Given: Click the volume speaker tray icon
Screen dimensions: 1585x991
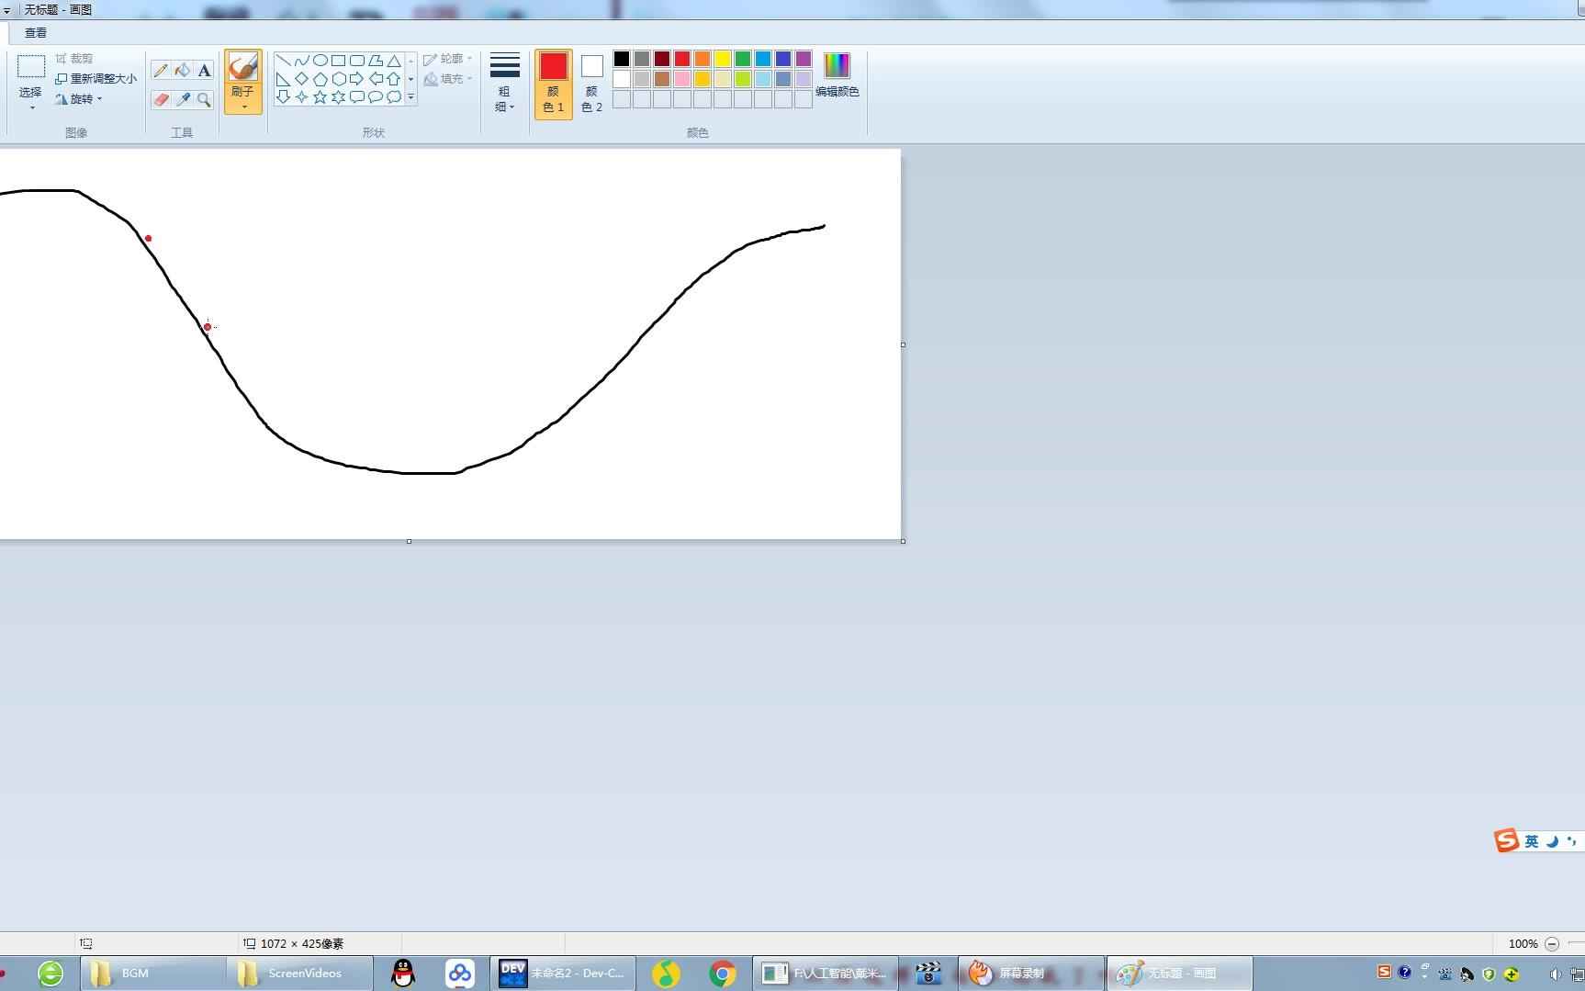Looking at the screenshot, I should (1555, 974).
